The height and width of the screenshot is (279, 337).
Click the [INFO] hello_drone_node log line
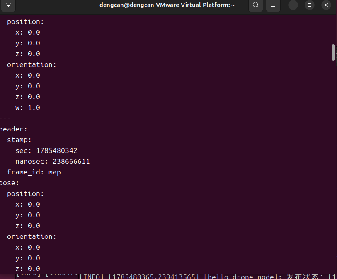[x=208, y=277]
